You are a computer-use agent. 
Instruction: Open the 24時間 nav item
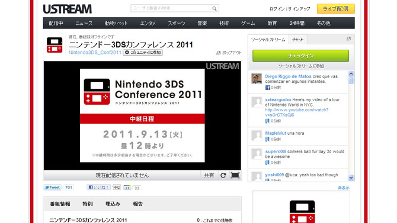297,23
